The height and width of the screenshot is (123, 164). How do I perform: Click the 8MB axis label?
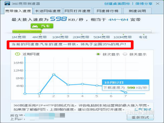tap(20, 78)
